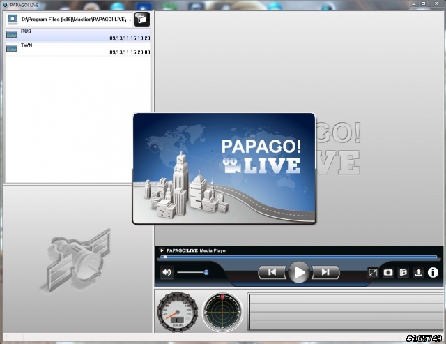This screenshot has width=446, height=344.
Task: Click the small play icon by Media Player
Action: 162,250
